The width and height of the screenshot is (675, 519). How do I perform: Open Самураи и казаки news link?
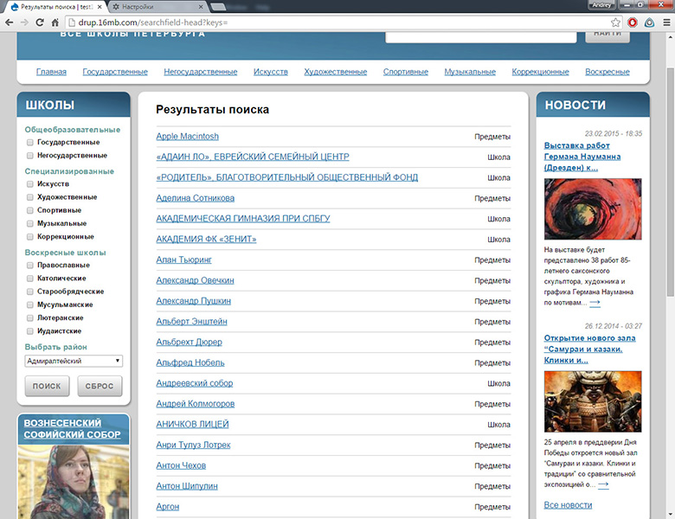coord(589,349)
